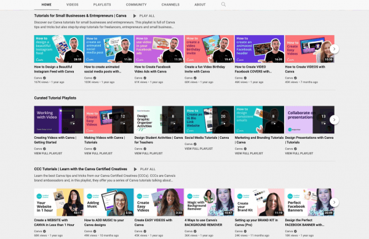Open CCC Tutorials playlist title link
369x239 pixels.
81,169
